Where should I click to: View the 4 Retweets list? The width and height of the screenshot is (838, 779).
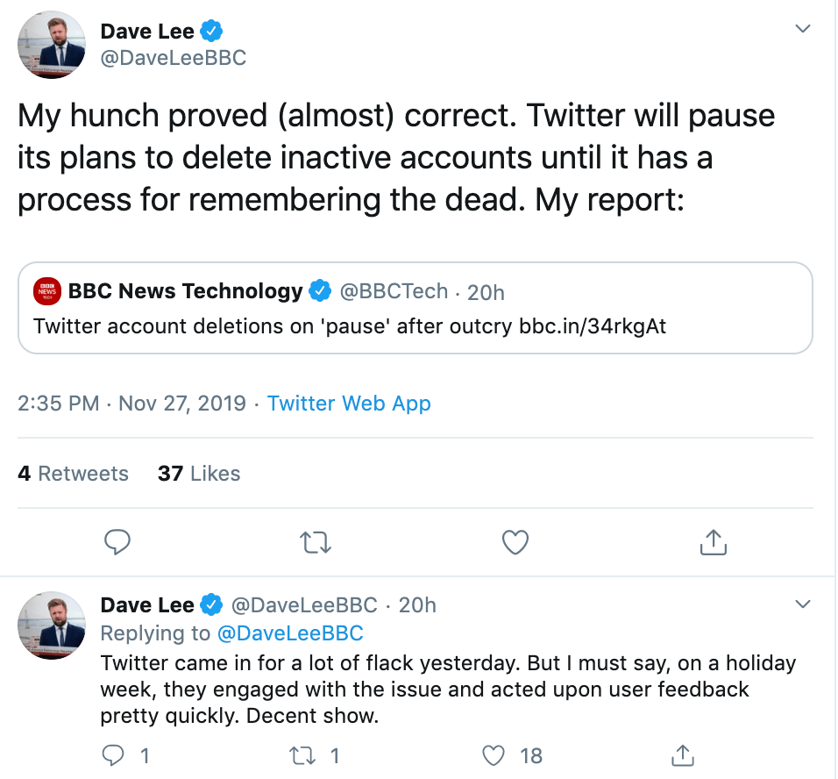pyautogui.click(x=73, y=474)
